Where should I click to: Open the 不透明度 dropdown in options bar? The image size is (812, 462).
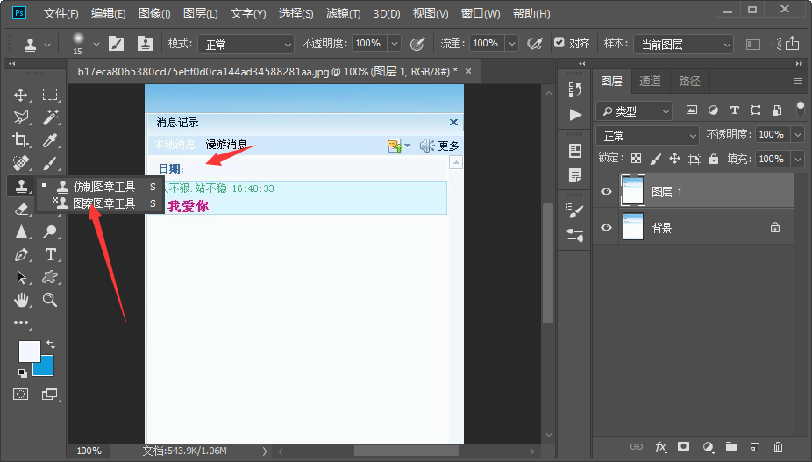[395, 44]
